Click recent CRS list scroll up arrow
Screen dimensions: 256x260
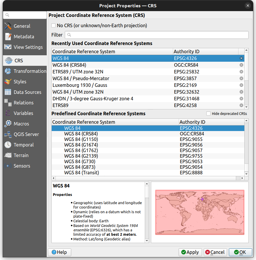246,50
